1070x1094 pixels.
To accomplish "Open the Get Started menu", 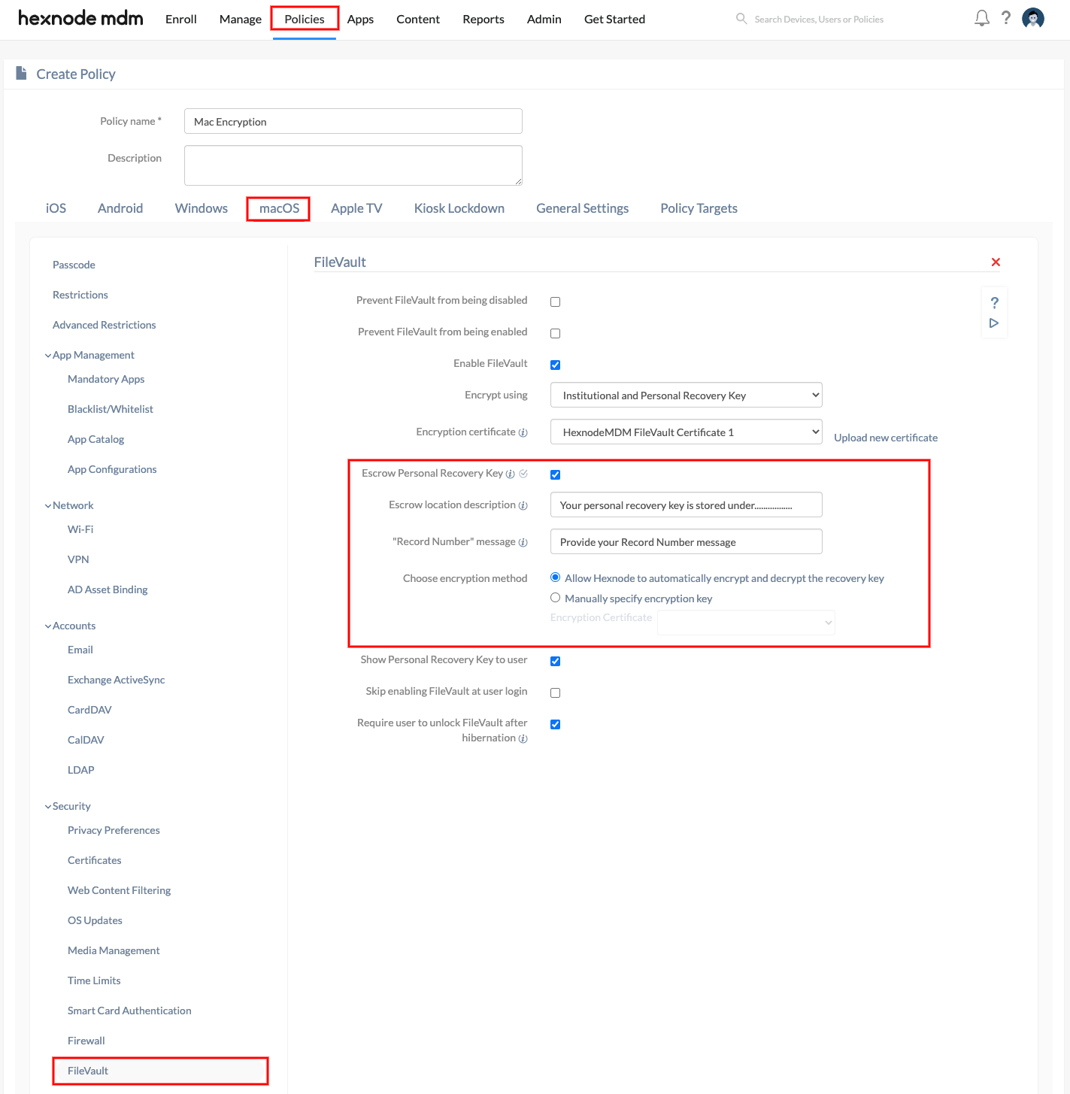I will [x=614, y=19].
